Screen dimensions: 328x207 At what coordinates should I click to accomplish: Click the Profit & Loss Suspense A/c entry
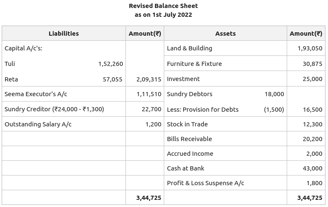[205, 183]
